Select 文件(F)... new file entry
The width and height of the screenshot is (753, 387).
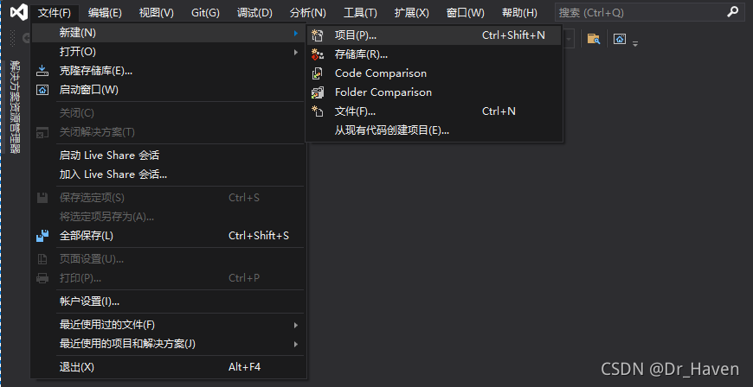(434, 111)
